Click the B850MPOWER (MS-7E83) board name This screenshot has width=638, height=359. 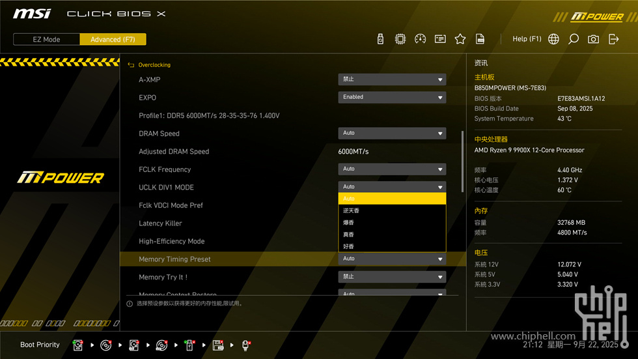[510, 88]
